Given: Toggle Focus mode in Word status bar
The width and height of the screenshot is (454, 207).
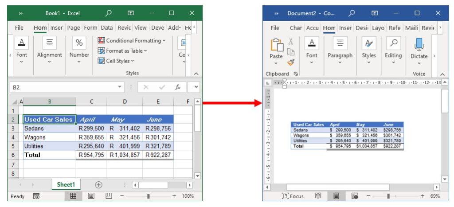Looking at the screenshot, I should [x=293, y=196].
